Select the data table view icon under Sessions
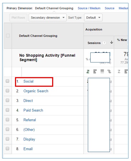 tap(88, 71)
